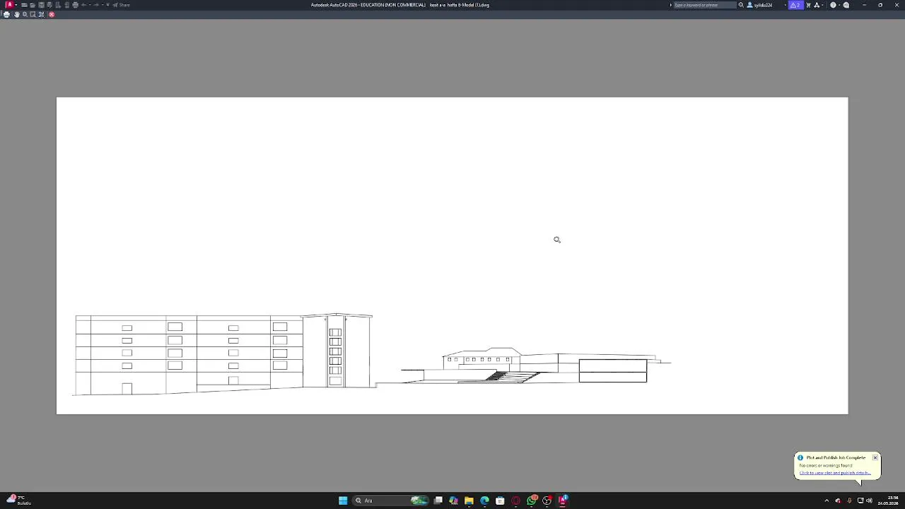Open Microsoft Store from taskbar

coord(500,501)
